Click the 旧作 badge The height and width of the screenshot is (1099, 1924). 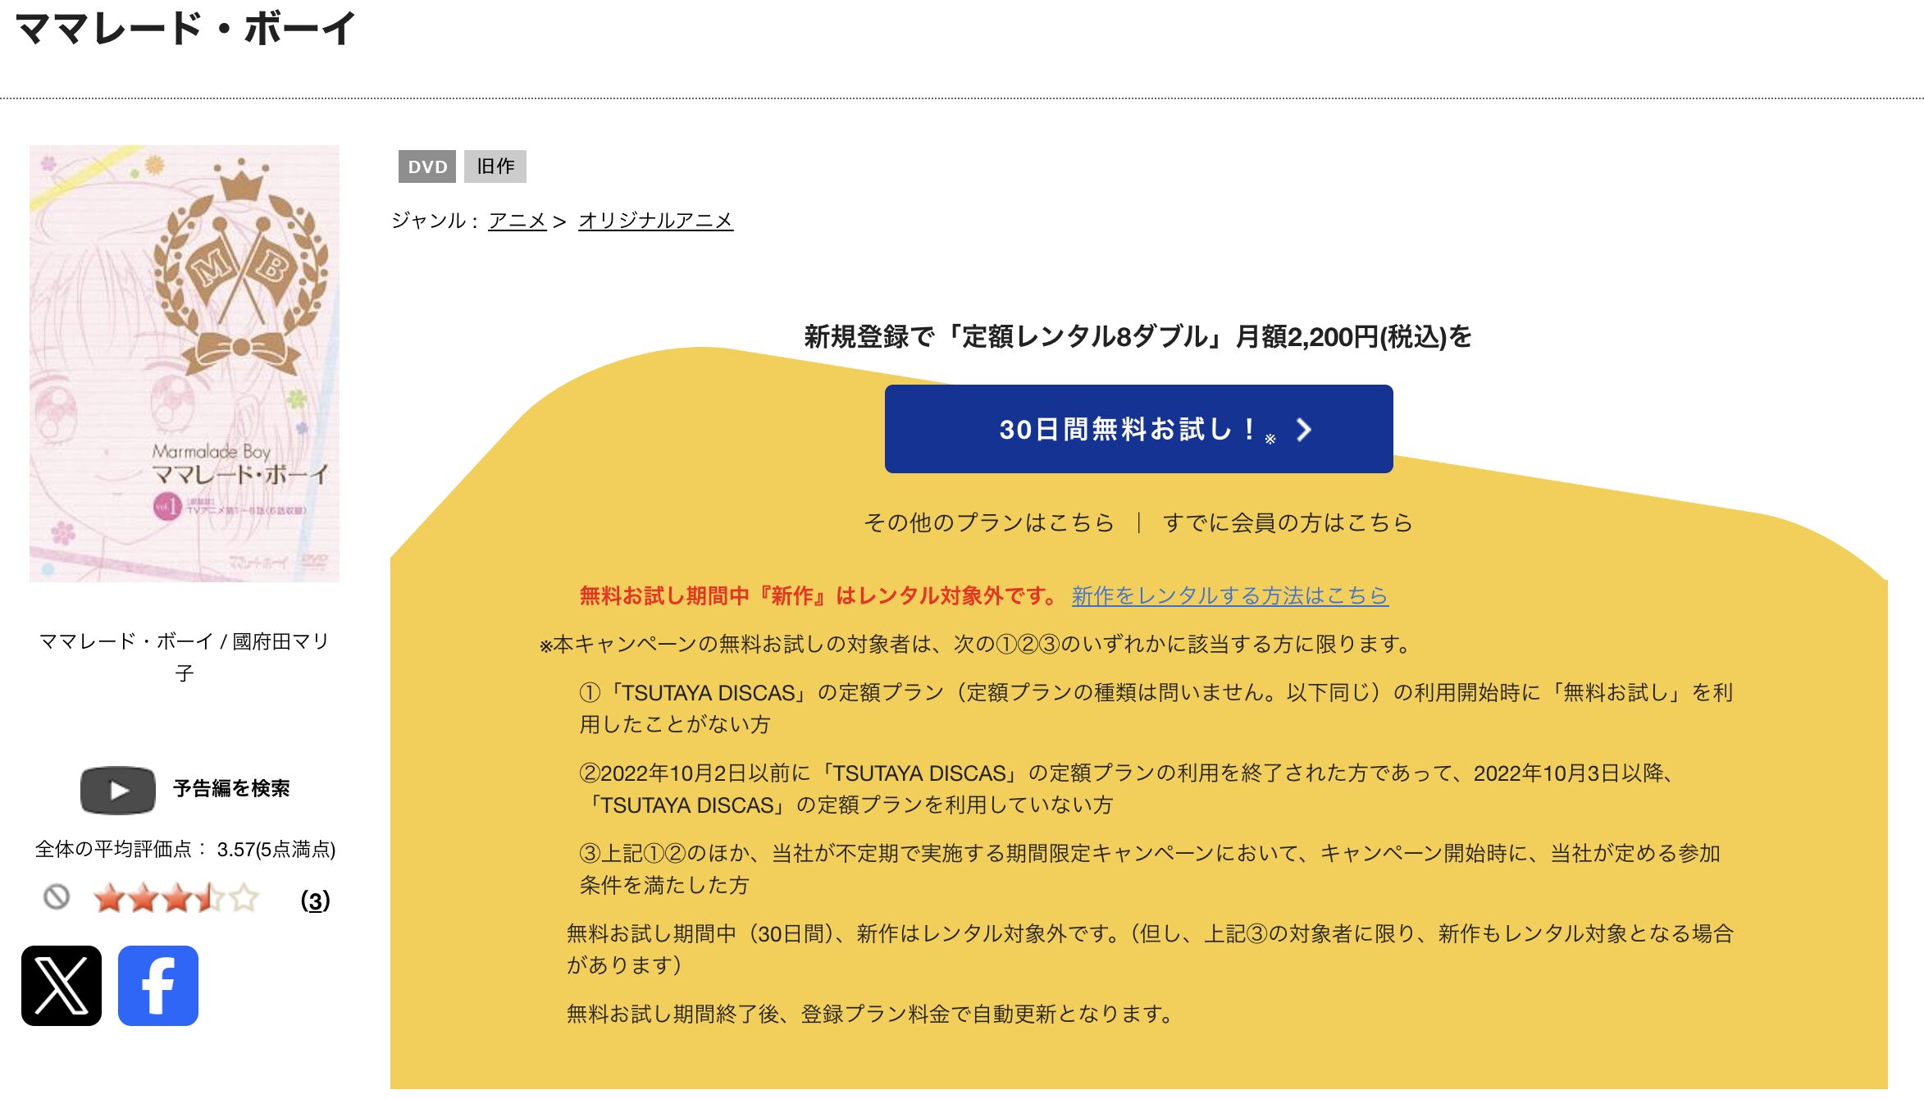click(495, 166)
